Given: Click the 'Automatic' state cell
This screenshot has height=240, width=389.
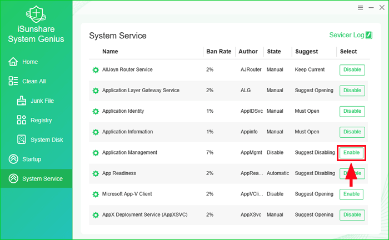Looking at the screenshot, I should click(x=278, y=173).
